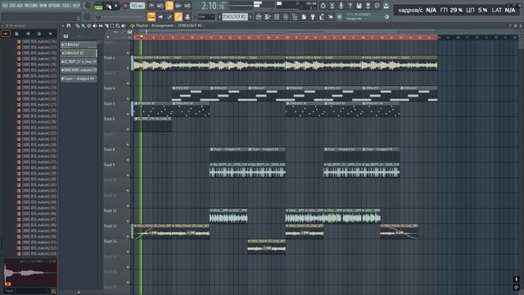
Task: Open clip menu of first Track 2 audio clip
Action: pyautogui.click(x=136, y=57)
